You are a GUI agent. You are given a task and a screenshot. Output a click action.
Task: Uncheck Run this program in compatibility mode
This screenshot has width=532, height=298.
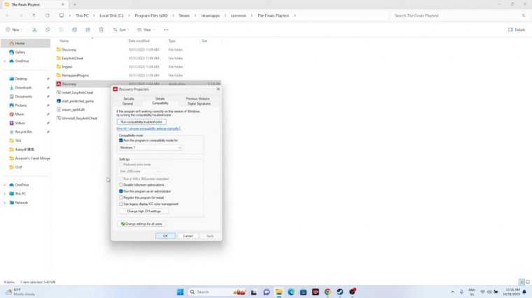click(121, 140)
